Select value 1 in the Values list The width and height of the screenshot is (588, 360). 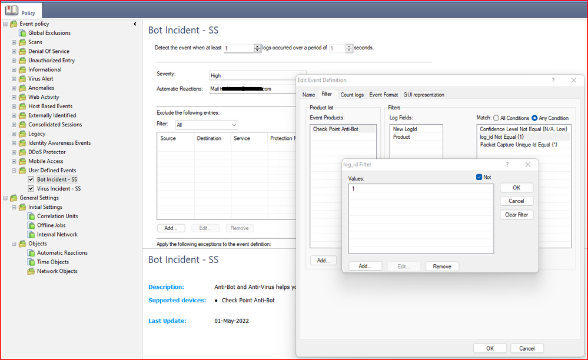pos(421,189)
